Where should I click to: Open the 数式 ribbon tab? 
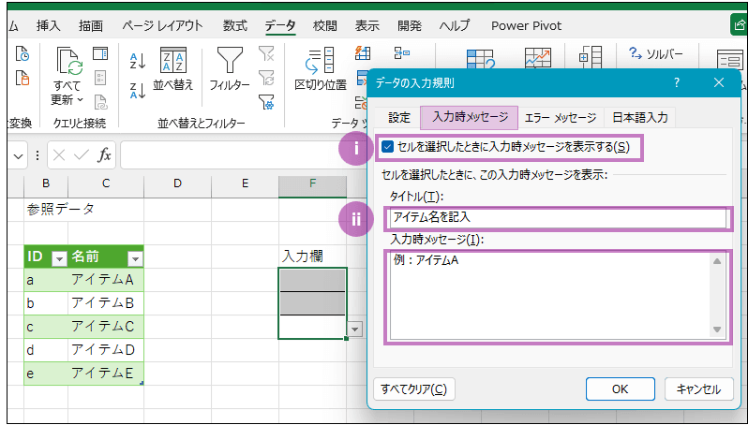click(x=235, y=25)
